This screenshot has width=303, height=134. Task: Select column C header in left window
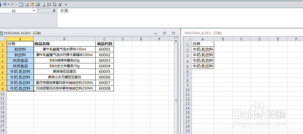click(104, 39)
